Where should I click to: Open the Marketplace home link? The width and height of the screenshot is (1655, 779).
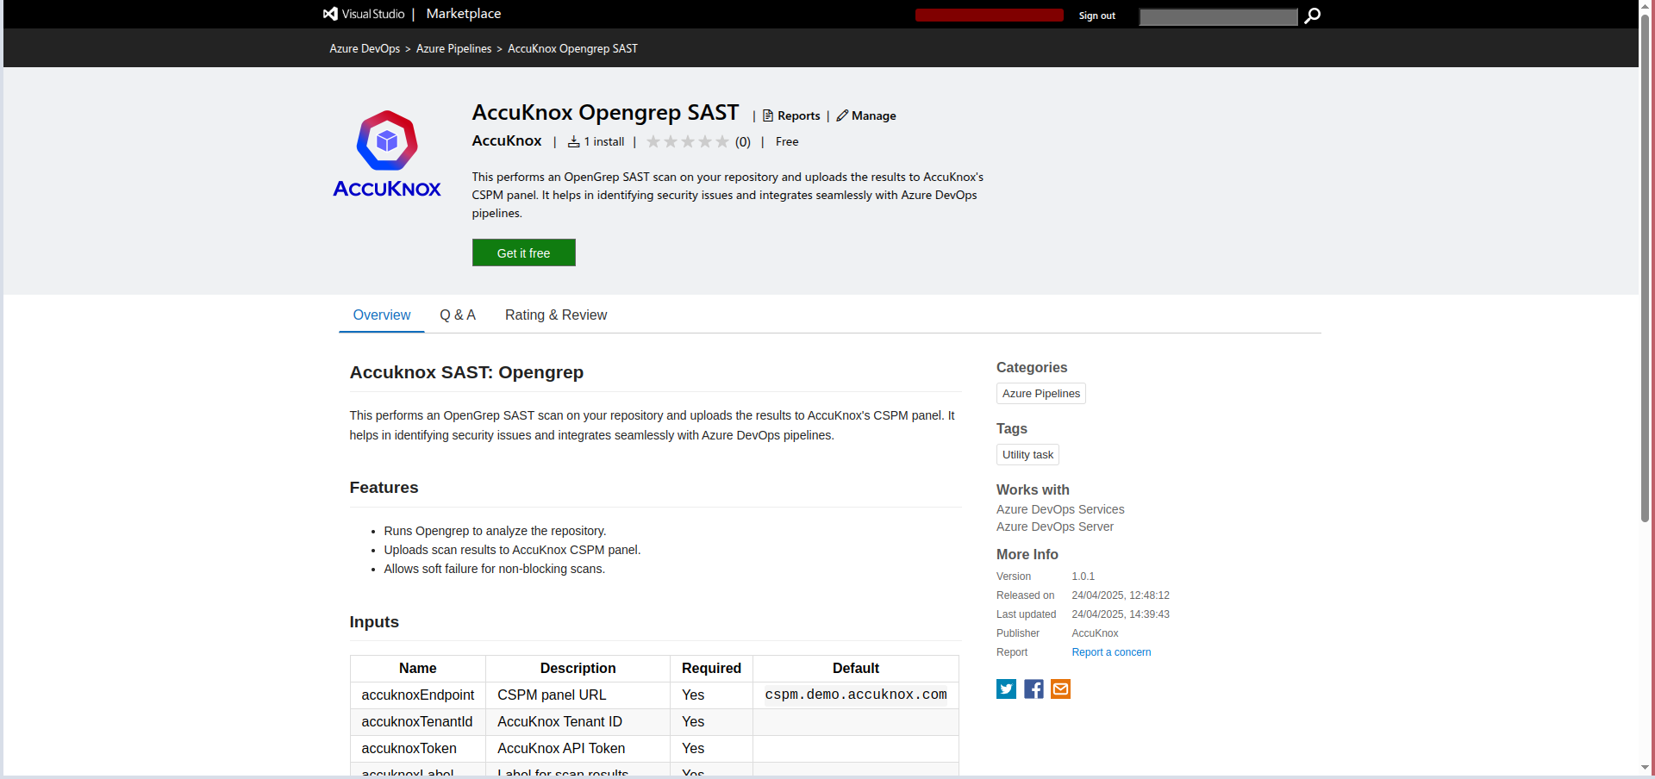tap(463, 14)
